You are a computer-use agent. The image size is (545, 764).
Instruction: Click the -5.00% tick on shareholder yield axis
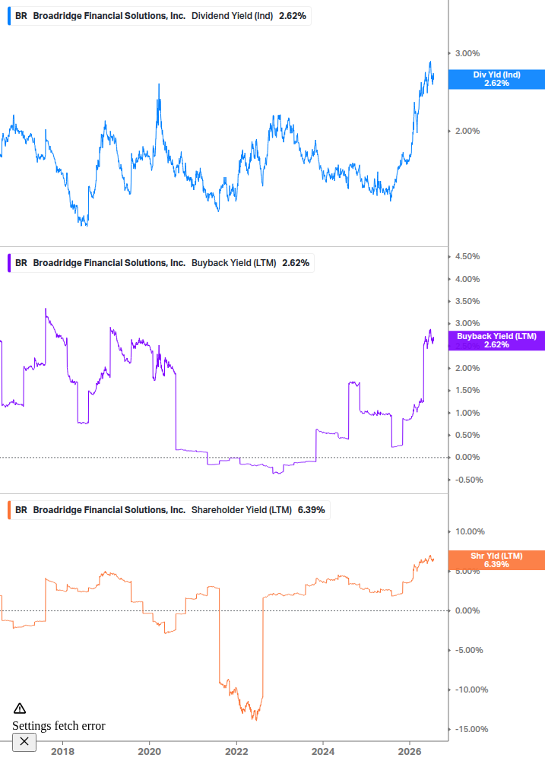[x=469, y=651]
